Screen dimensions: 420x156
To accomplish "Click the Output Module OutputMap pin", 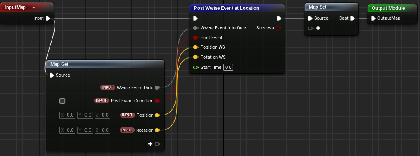I will click(373, 18).
